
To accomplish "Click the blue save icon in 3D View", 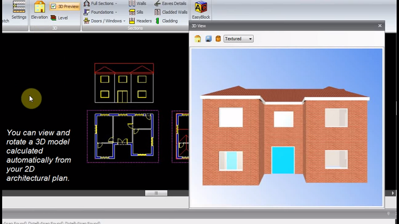I will pos(208,39).
